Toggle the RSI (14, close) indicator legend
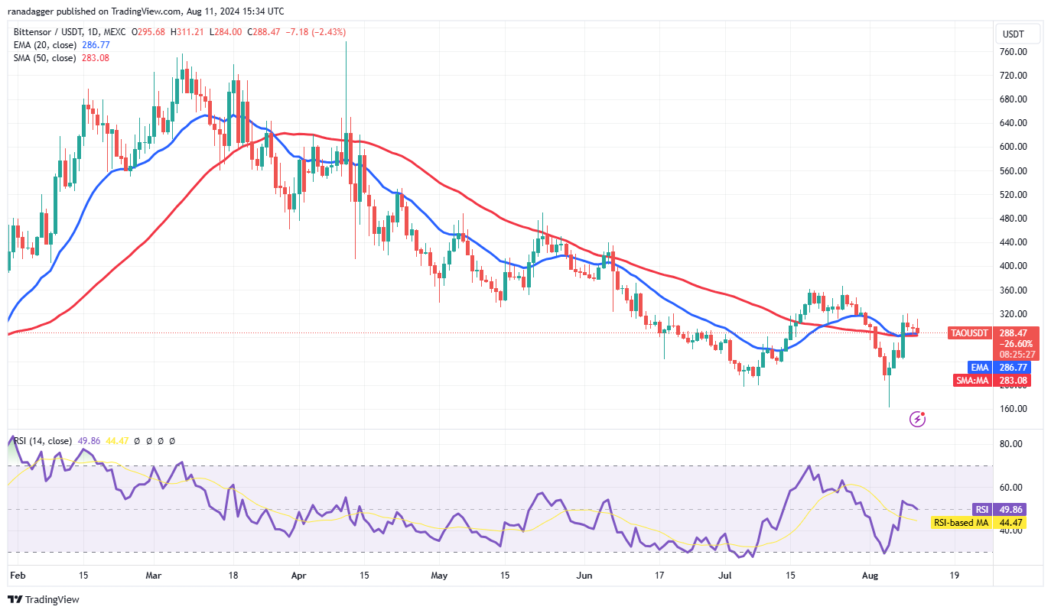This screenshot has height=613, width=1051. pos(43,441)
